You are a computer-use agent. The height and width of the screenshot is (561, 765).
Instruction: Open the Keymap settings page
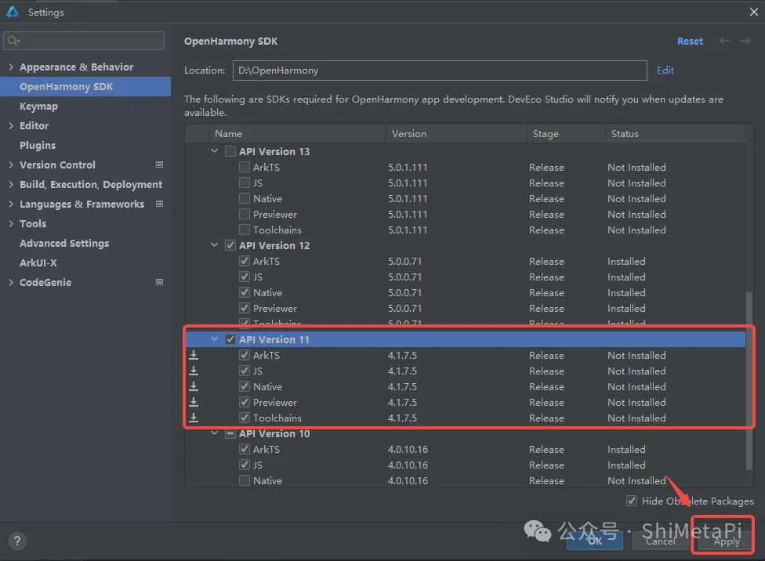[x=38, y=106]
